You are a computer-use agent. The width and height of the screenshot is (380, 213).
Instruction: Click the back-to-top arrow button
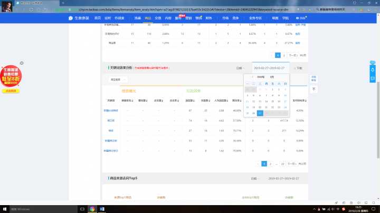(x=313, y=89)
